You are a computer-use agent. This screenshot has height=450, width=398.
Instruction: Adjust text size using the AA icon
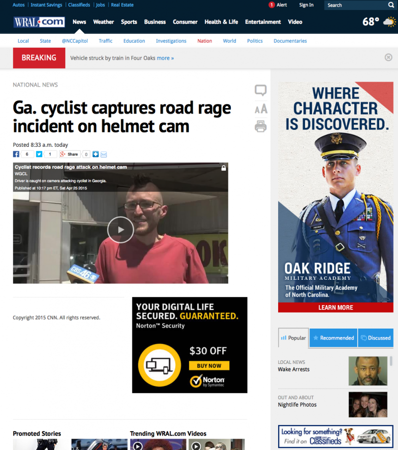[x=261, y=109]
